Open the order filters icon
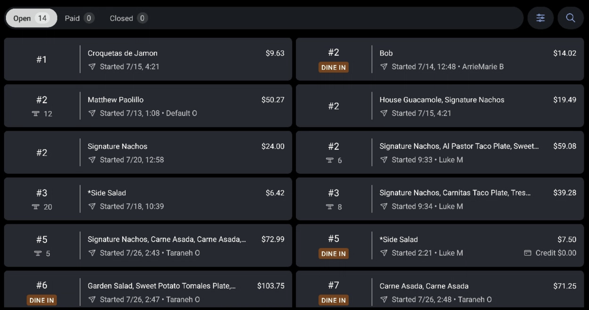 [x=540, y=18]
